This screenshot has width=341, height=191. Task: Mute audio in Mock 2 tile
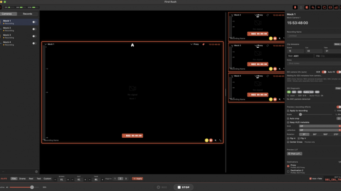(x=280, y=39)
